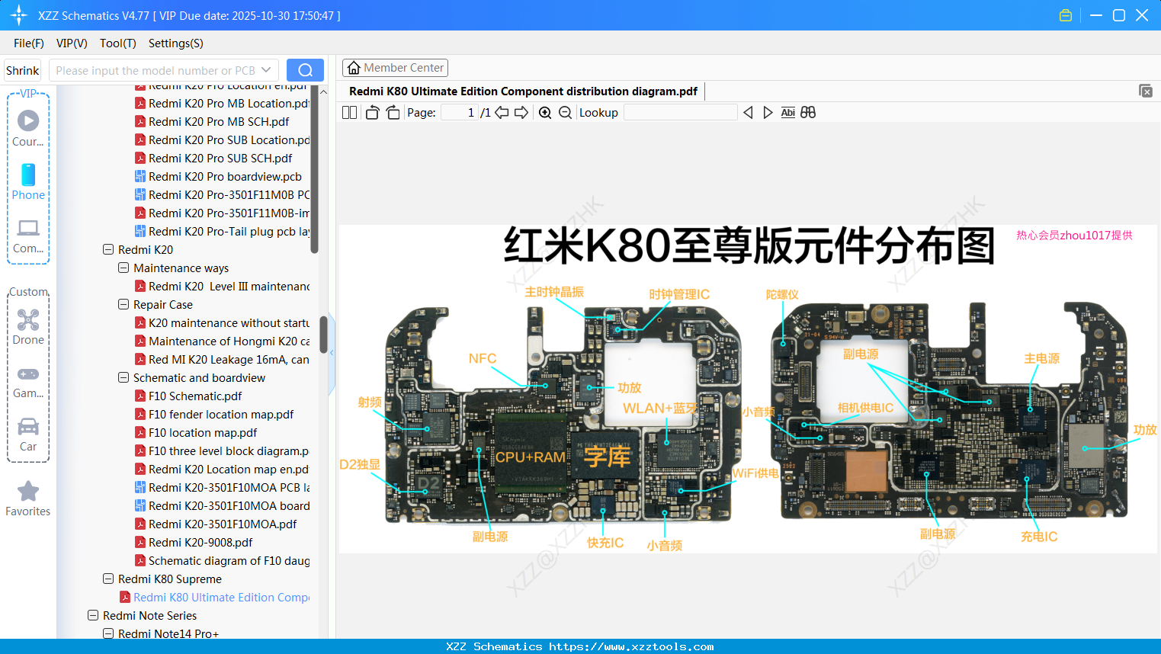1161x654 pixels.
Task: Open the Drone schematics section
Action: pyautogui.click(x=27, y=320)
